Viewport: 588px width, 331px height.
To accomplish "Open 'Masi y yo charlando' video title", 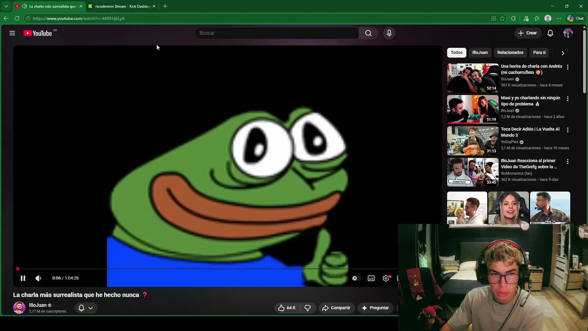I will (531, 101).
